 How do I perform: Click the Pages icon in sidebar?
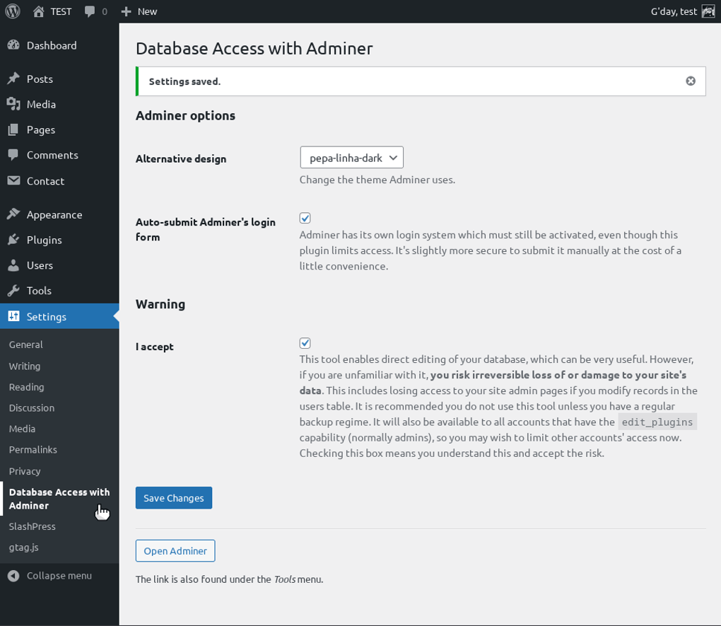tap(14, 129)
